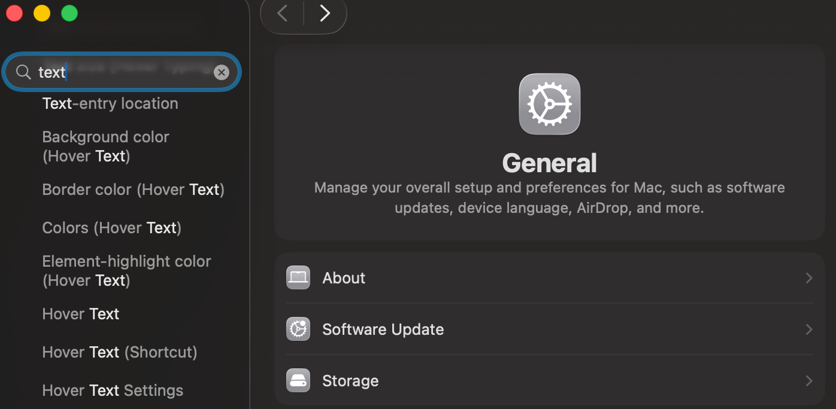Select the Text-entry location result
Viewport: 836px width, 409px height.
coord(110,103)
